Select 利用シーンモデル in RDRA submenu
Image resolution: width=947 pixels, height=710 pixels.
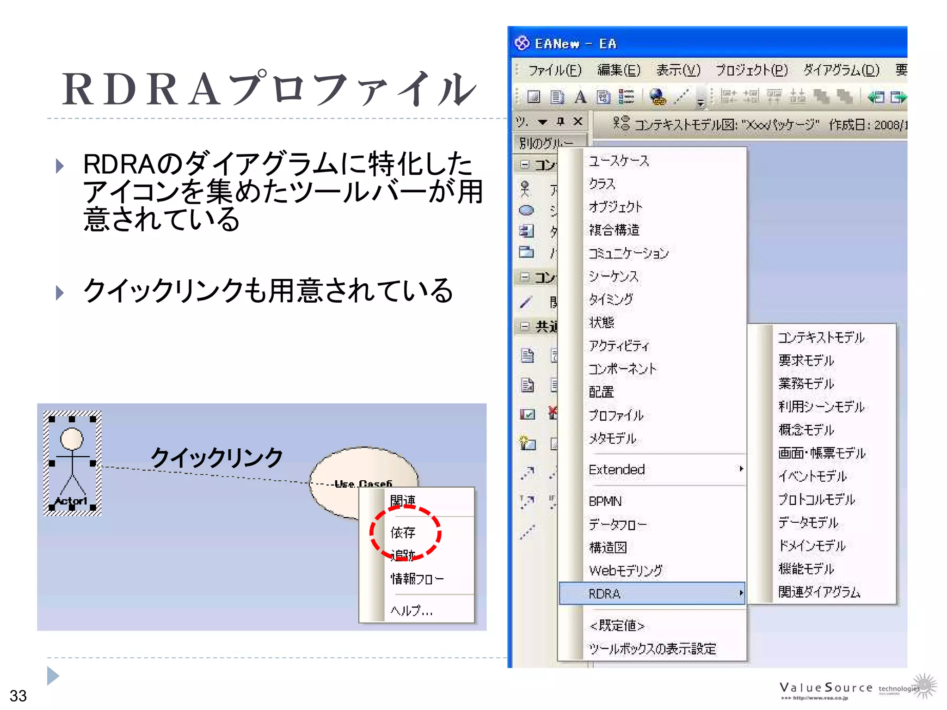click(x=822, y=407)
